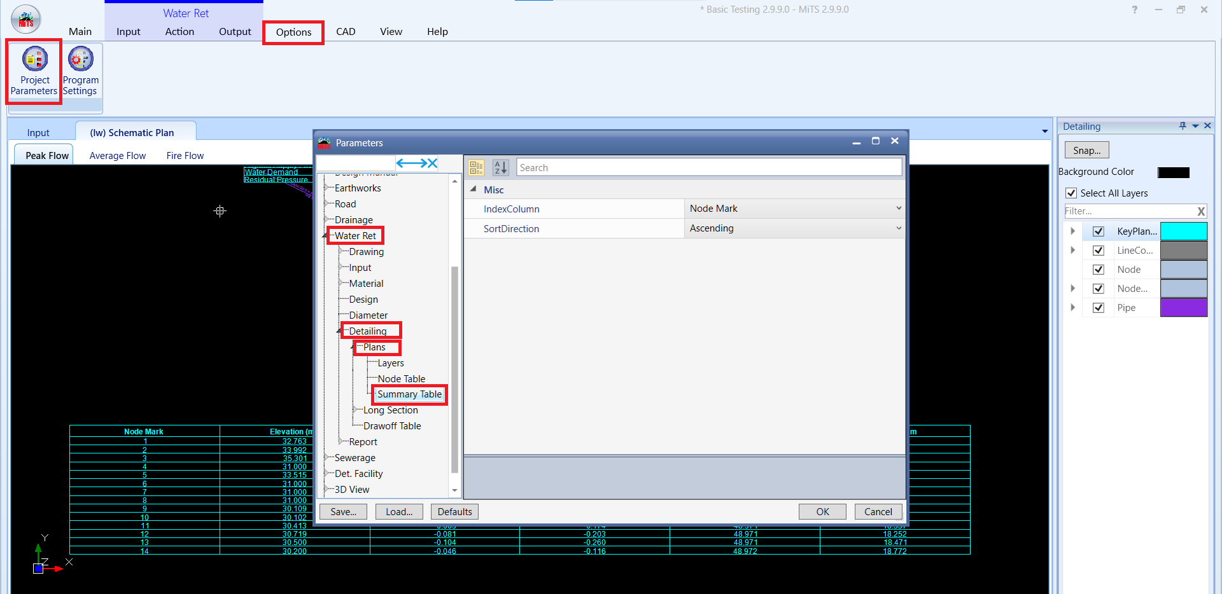The height and width of the screenshot is (594, 1222).
Task: Select Diameter tree item
Action: coord(368,315)
